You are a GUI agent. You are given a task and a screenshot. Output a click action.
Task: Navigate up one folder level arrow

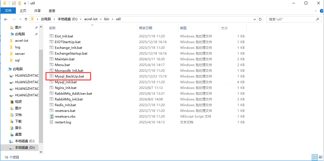tap(26, 19)
